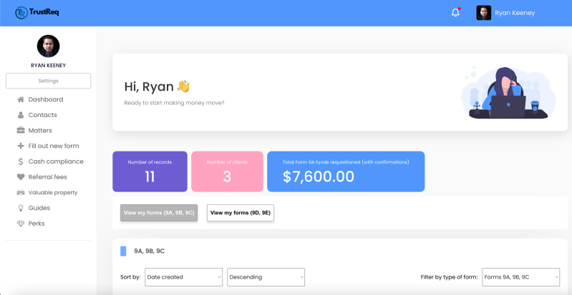
Task: Open the Perks page
Action: 37,224
